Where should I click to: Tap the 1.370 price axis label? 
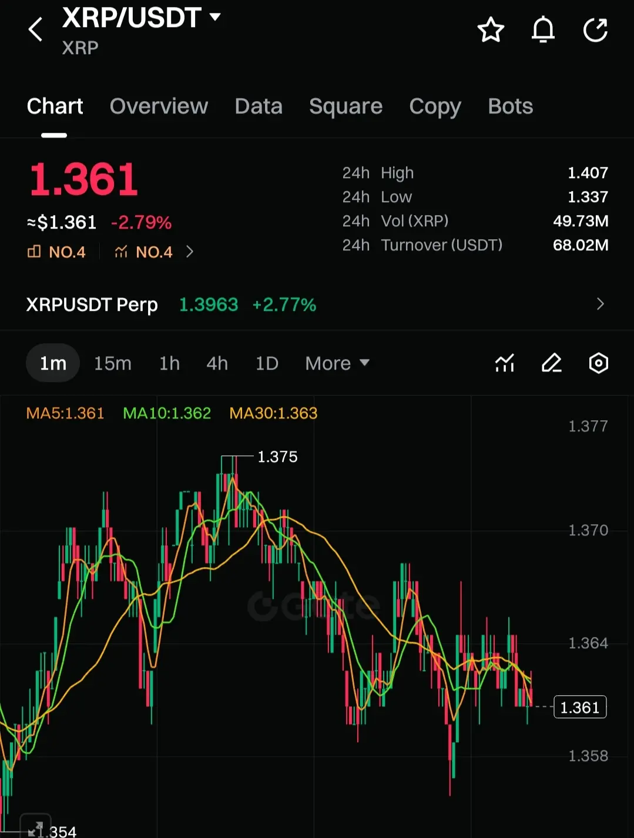pyautogui.click(x=588, y=530)
